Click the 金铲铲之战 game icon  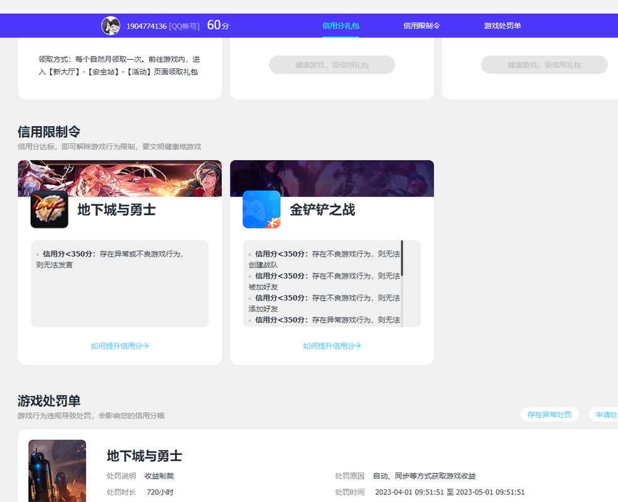261,210
